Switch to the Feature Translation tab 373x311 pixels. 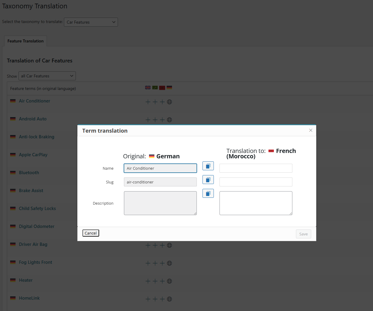[25, 41]
